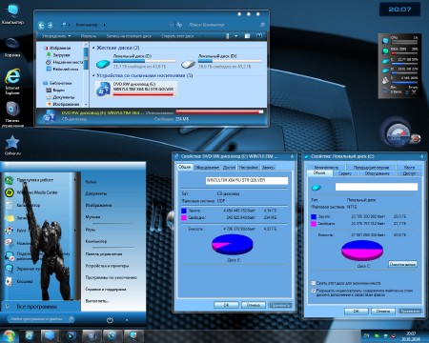Open Панель управления in Start menu
The image size is (429, 343).
104,253
